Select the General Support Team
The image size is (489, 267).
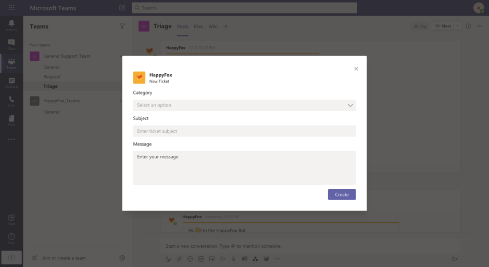[67, 56]
